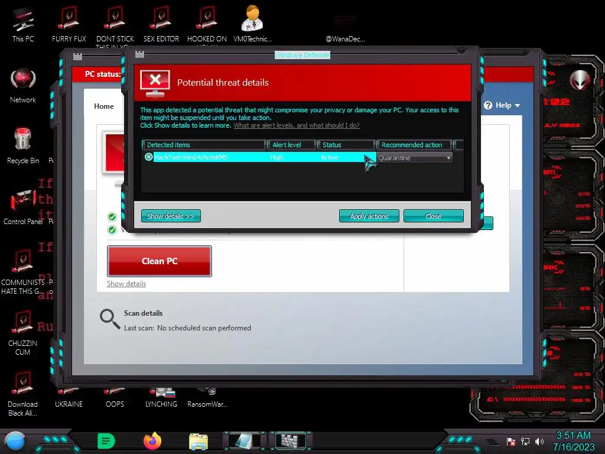Click Recommended action column header
Viewport: 605px width, 454px height.
(x=414, y=145)
